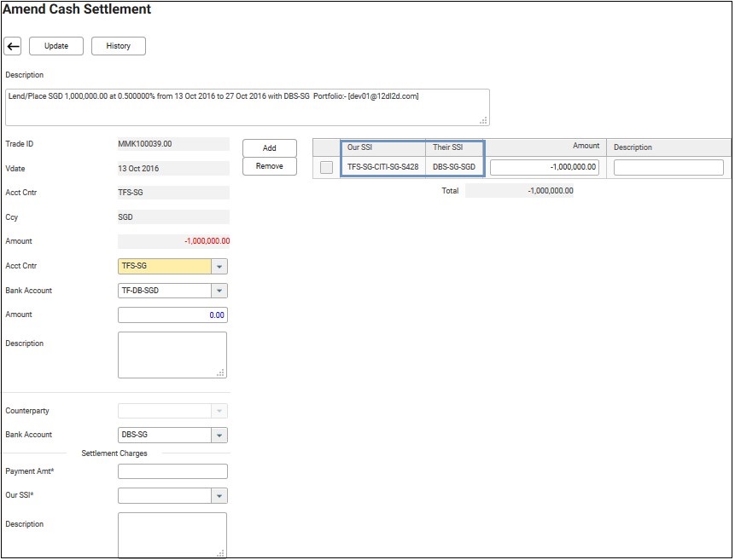This screenshot has width=735, height=560.
Task: Open the disabled Counterparty dropdown
Action: [x=219, y=412]
